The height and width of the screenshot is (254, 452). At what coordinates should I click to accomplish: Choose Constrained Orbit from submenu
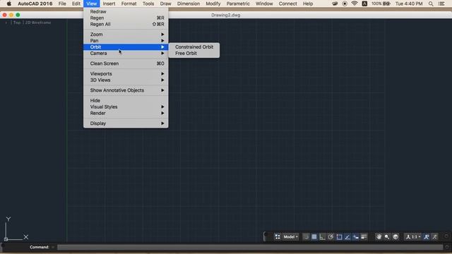click(x=194, y=47)
